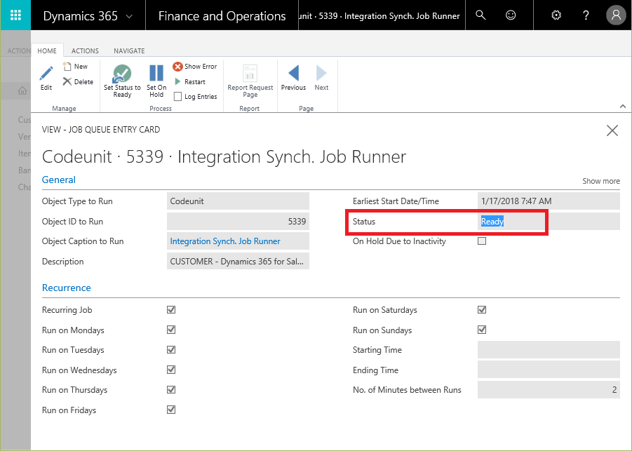The image size is (632, 451).
Task: Open the settings gear icon
Action: coord(556,15)
